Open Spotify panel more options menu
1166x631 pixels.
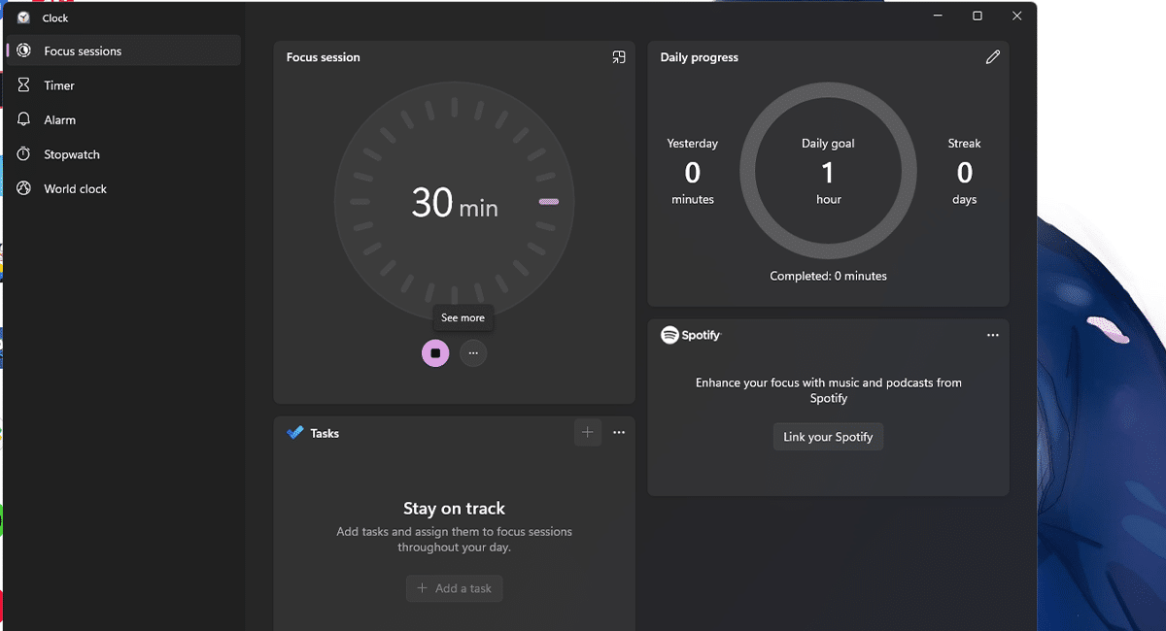(992, 335)
